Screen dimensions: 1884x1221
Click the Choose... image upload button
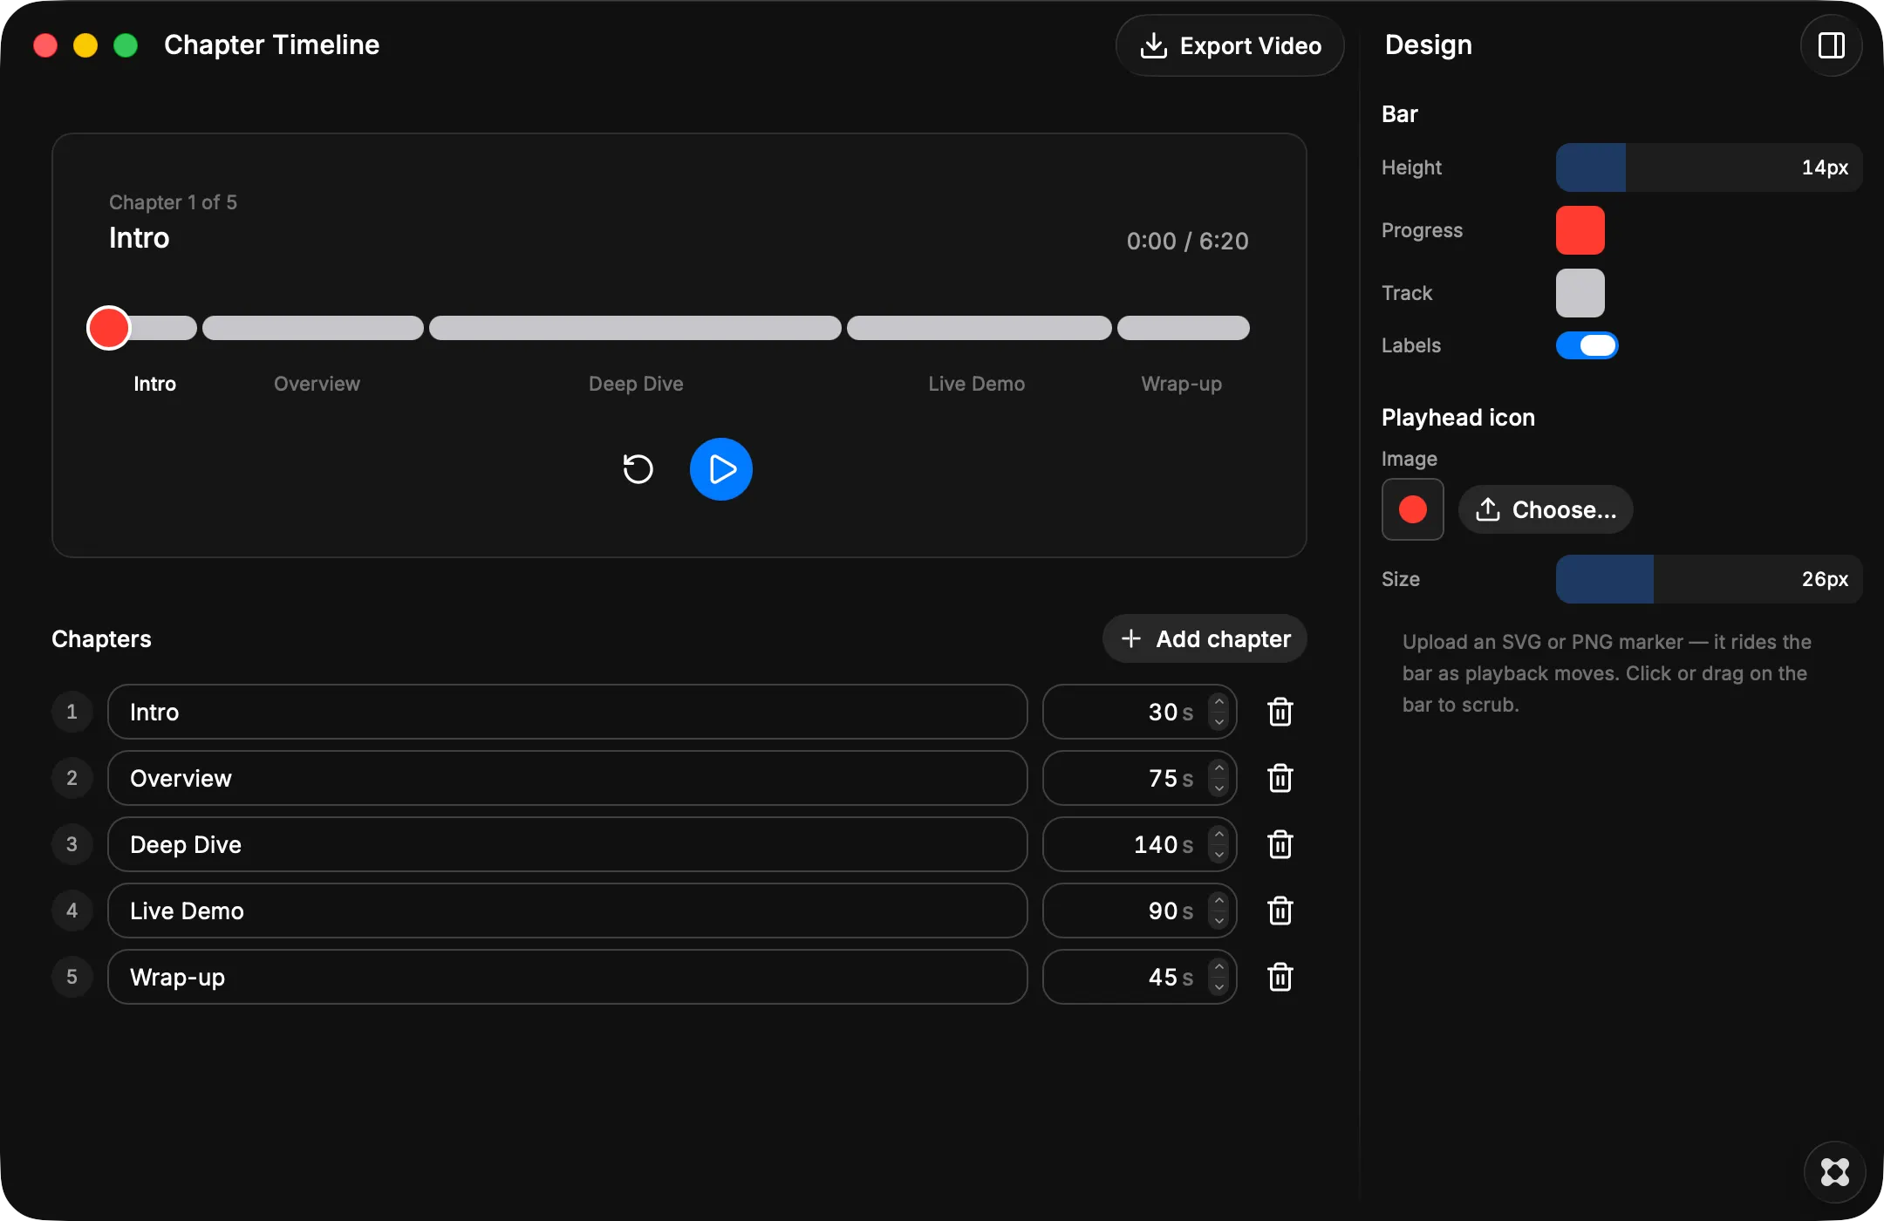[x=1546, y=509]
